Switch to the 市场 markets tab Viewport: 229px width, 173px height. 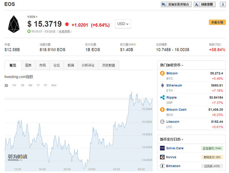[x=43, y=66]
